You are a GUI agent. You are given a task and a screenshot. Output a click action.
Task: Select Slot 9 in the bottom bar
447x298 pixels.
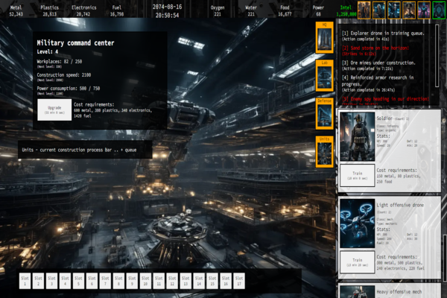(x=132, y=281)
